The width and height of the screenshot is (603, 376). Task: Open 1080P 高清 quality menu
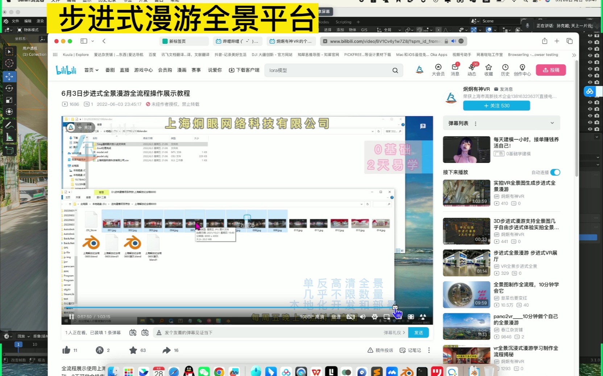312,317
